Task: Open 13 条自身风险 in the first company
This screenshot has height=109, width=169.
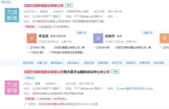Action: pyautogui.click(x=45, y=27)
